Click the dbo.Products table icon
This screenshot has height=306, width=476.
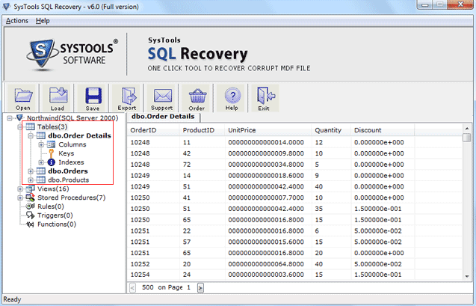[x=41, y=180]
